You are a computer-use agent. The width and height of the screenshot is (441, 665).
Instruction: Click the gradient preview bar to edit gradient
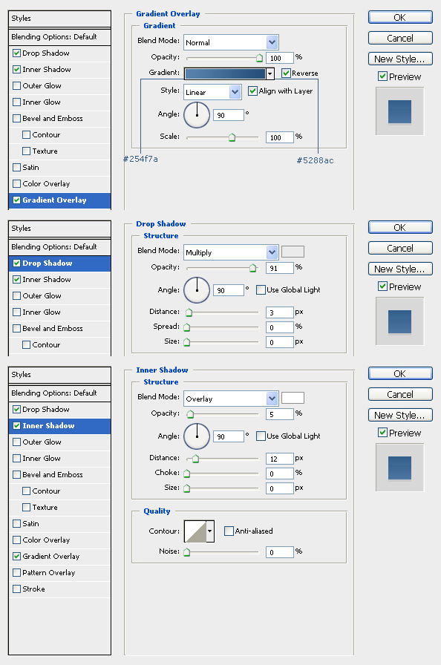(x=225, y=73)
